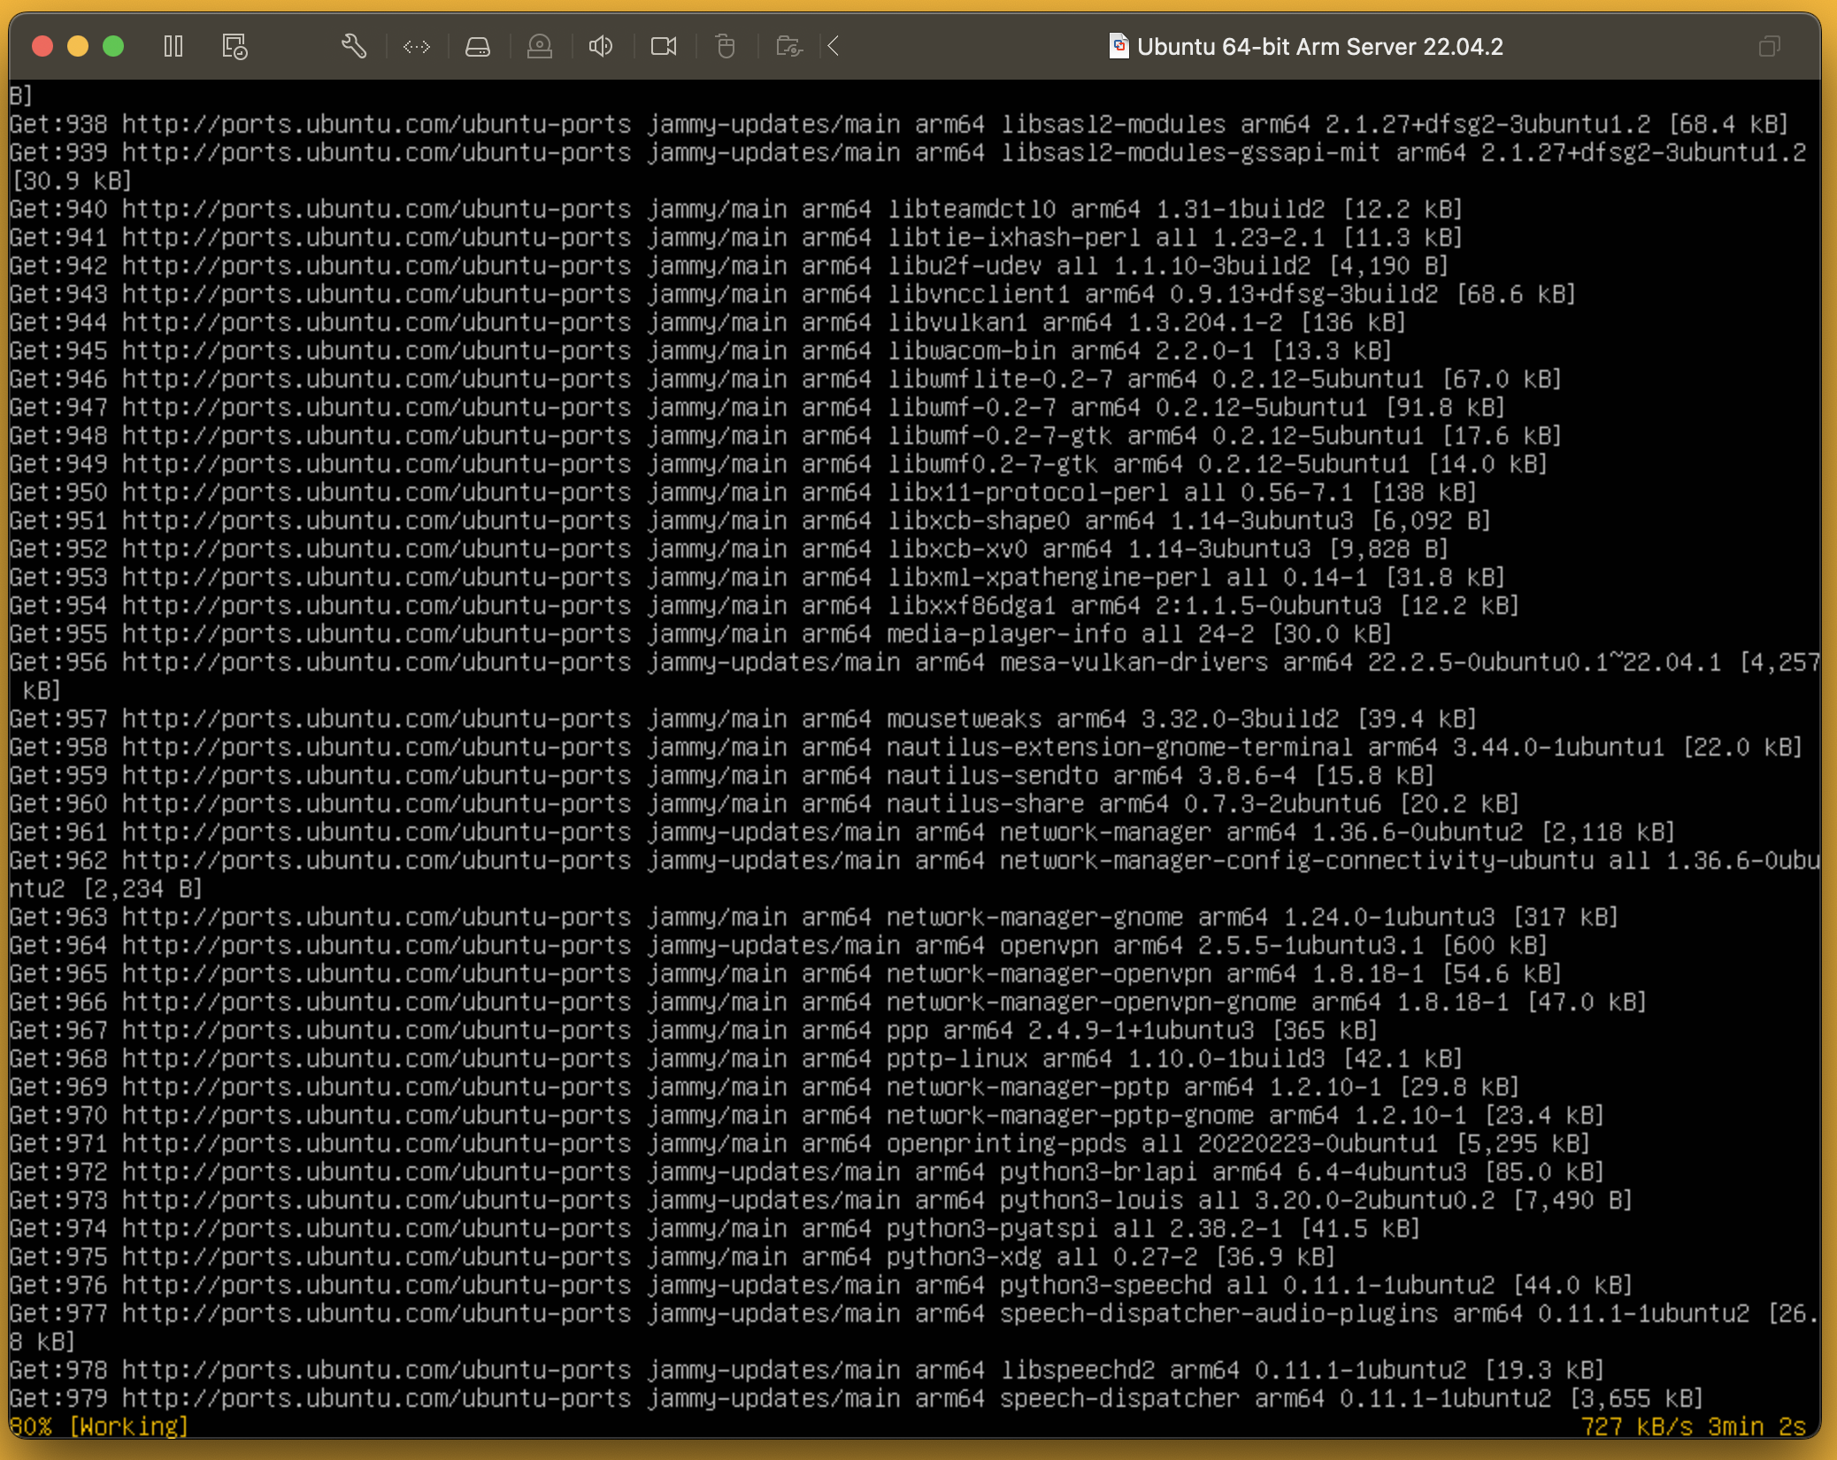Click the Get:941 libtie-ixhash-perl line
The width and height of the screenshot is (1837, 1460).
tap(736, 237)
